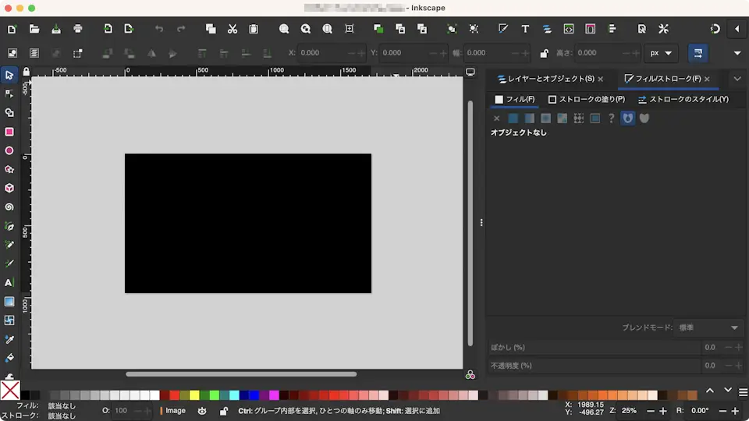Image resolution: width=749 pixels, height=421 pixels.
Task: Pick the Node editing tool
Action: [x=9, y=94]
